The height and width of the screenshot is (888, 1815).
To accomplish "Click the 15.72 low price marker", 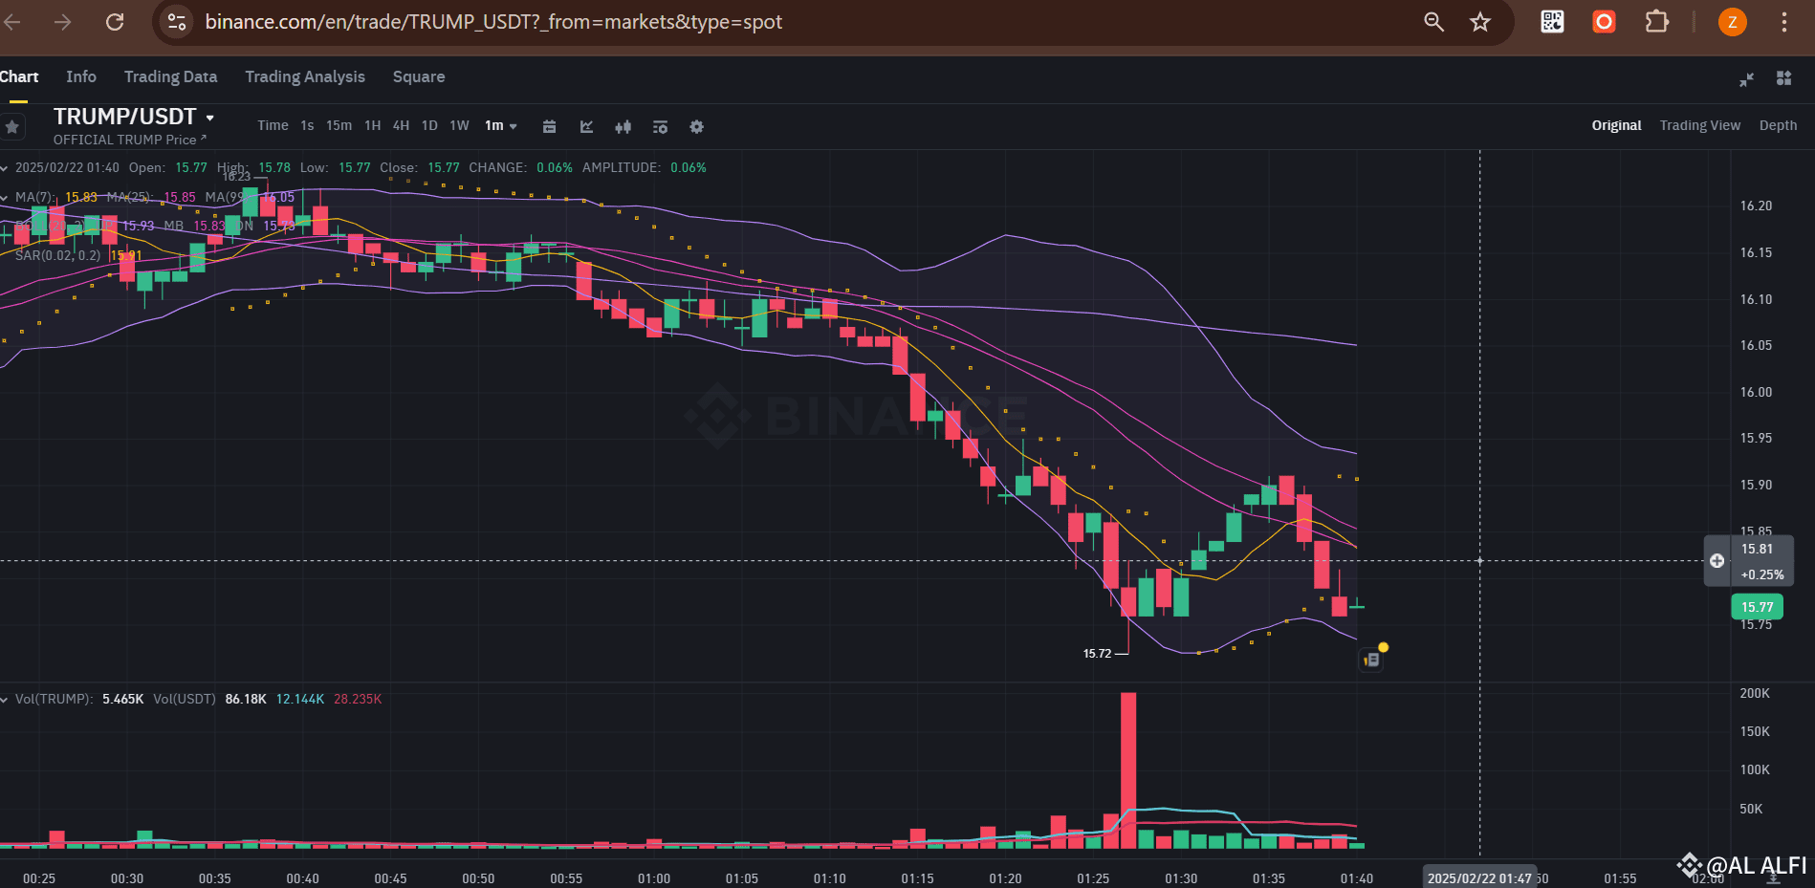I will pos(1097,654).
